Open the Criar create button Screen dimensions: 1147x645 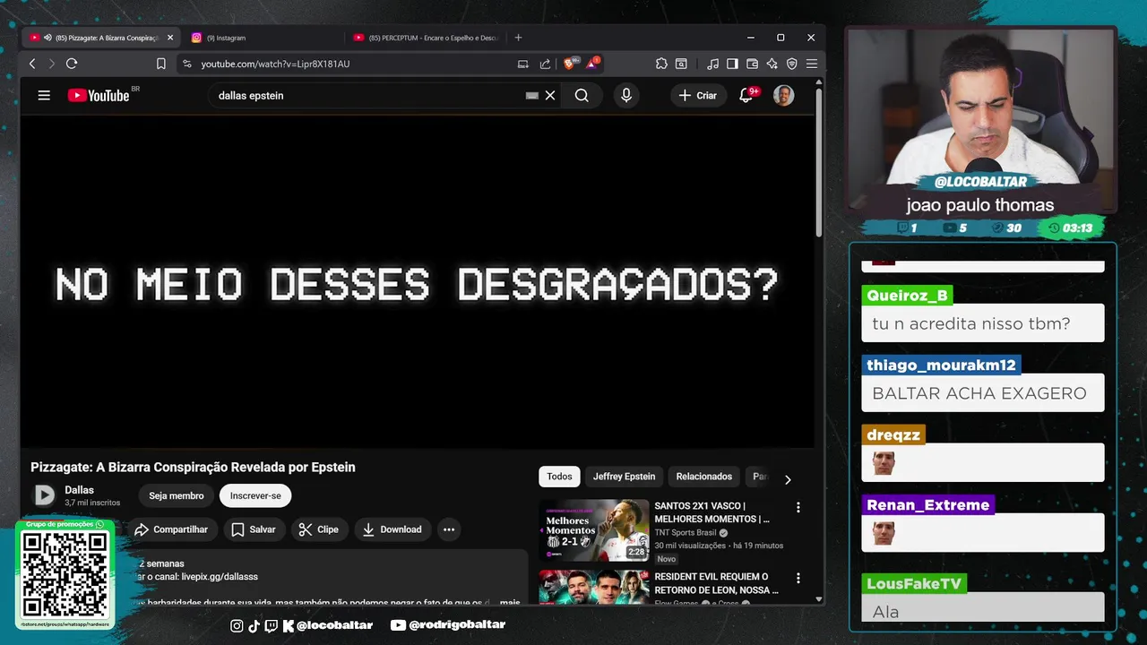[698, 95]
